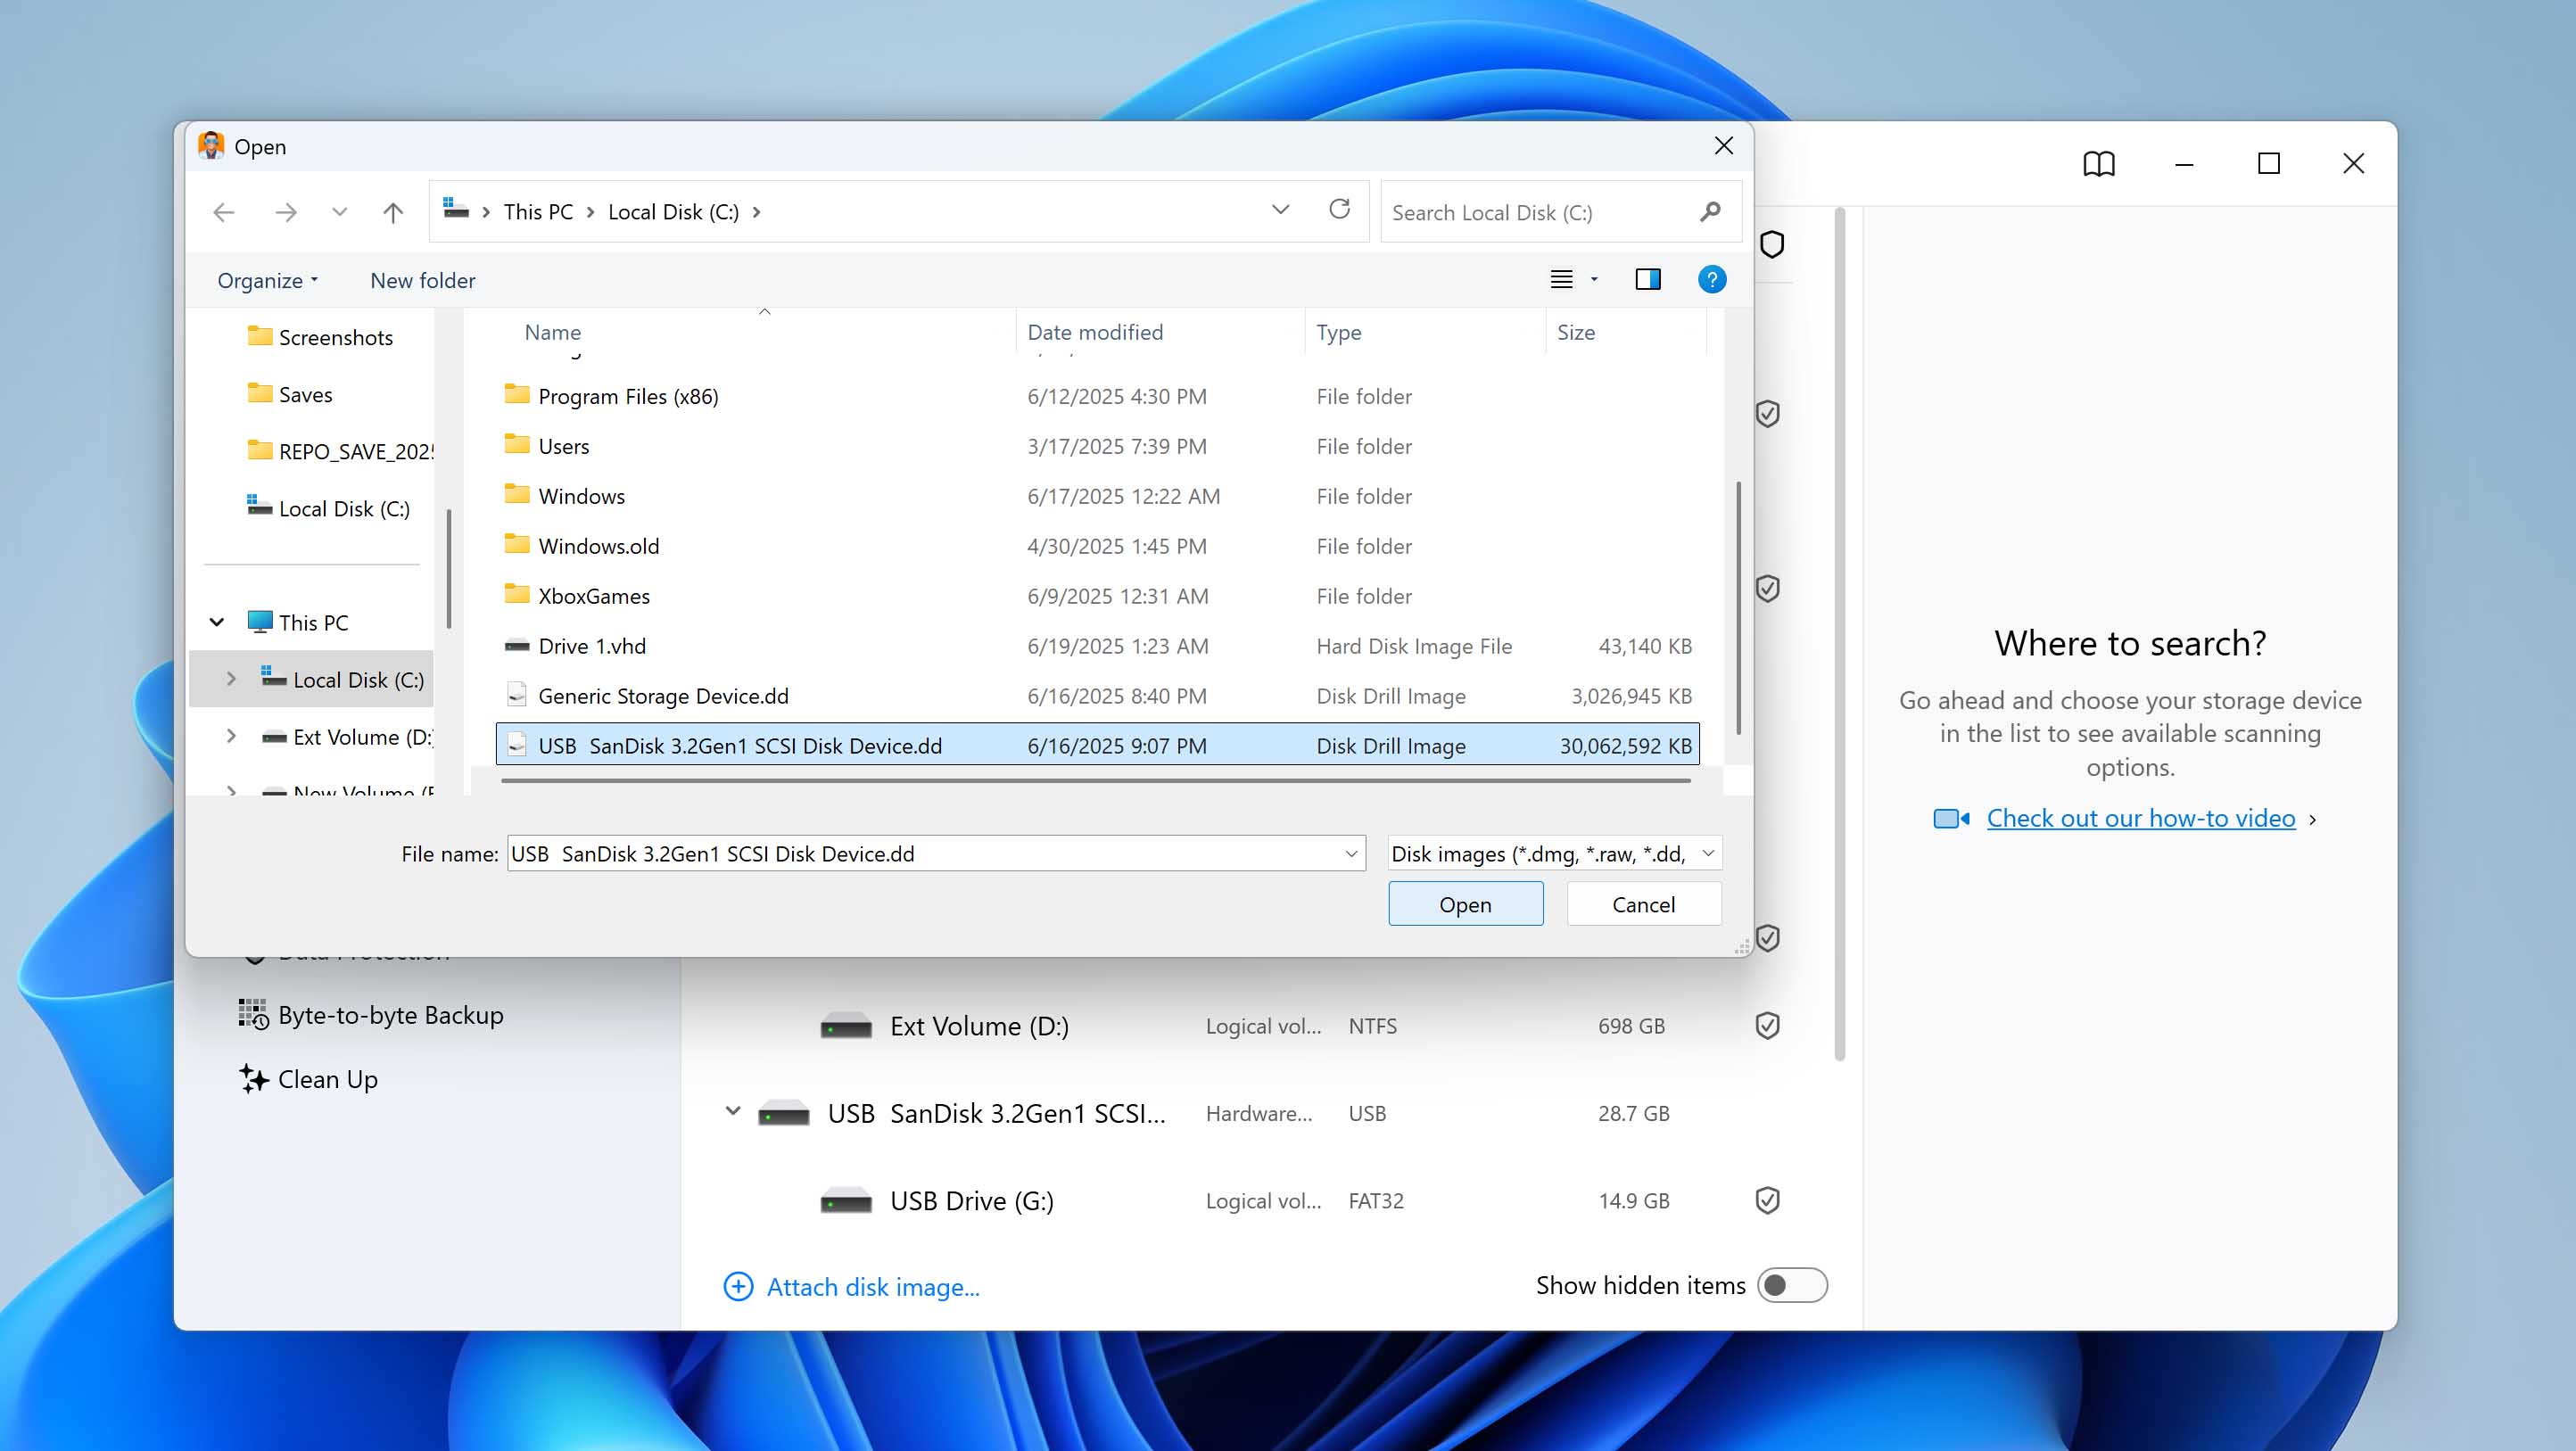
Task: Click Disk Drill device list scrollbar
Action: [x=1839, y=634]
